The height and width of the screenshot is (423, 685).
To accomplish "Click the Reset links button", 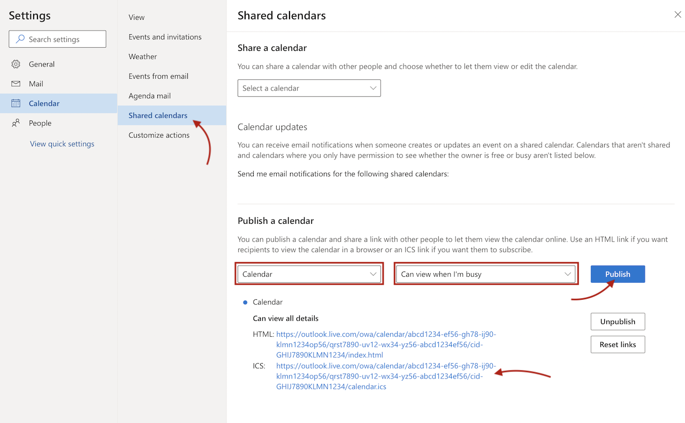I will [618, 345].
